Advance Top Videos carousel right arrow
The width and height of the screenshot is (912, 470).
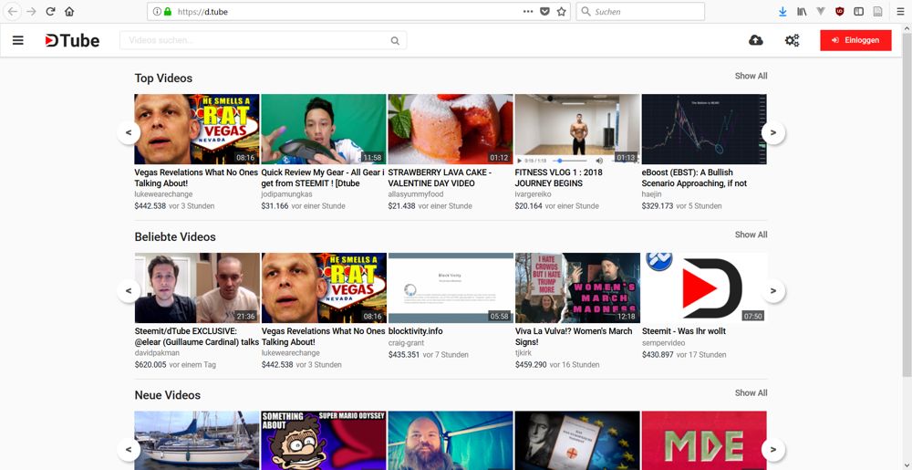tap(773, 132)
